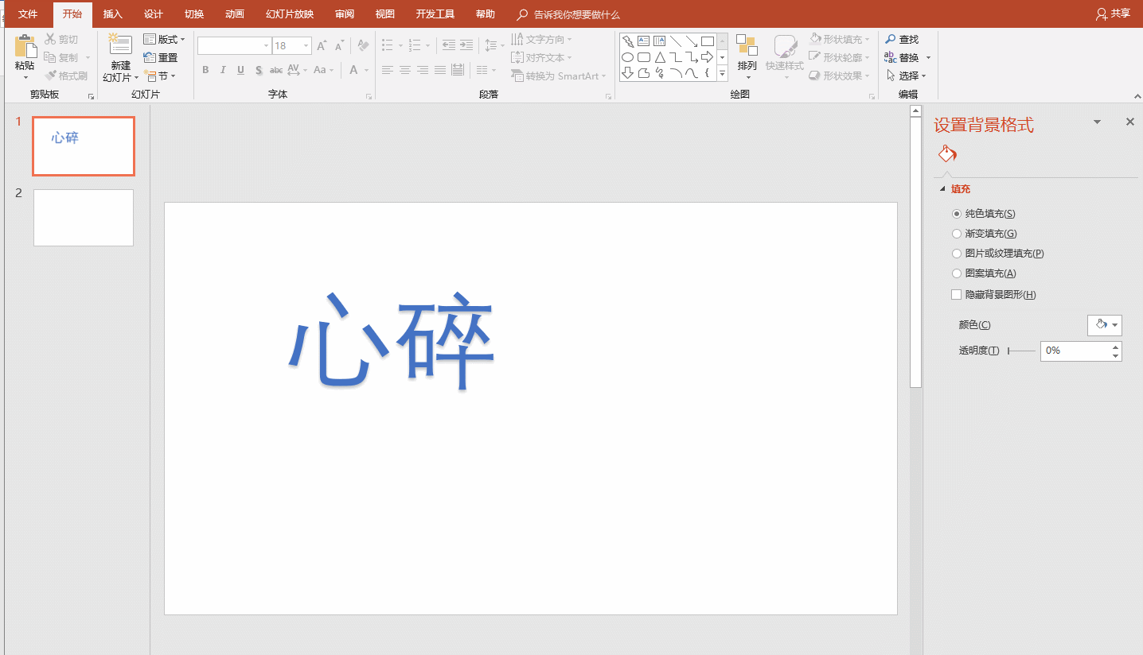This screenshot has height=655, width=1143.
Task: Enable Hide background graphics (隐藏背景图形) checkbox
Action: pyautogui.click(x=957, y=295)
